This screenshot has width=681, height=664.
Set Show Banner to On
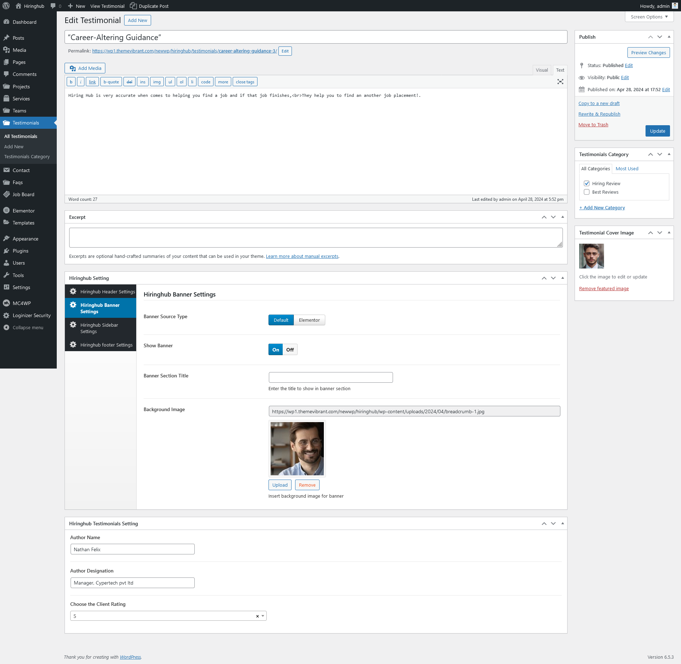pos(276,350)
